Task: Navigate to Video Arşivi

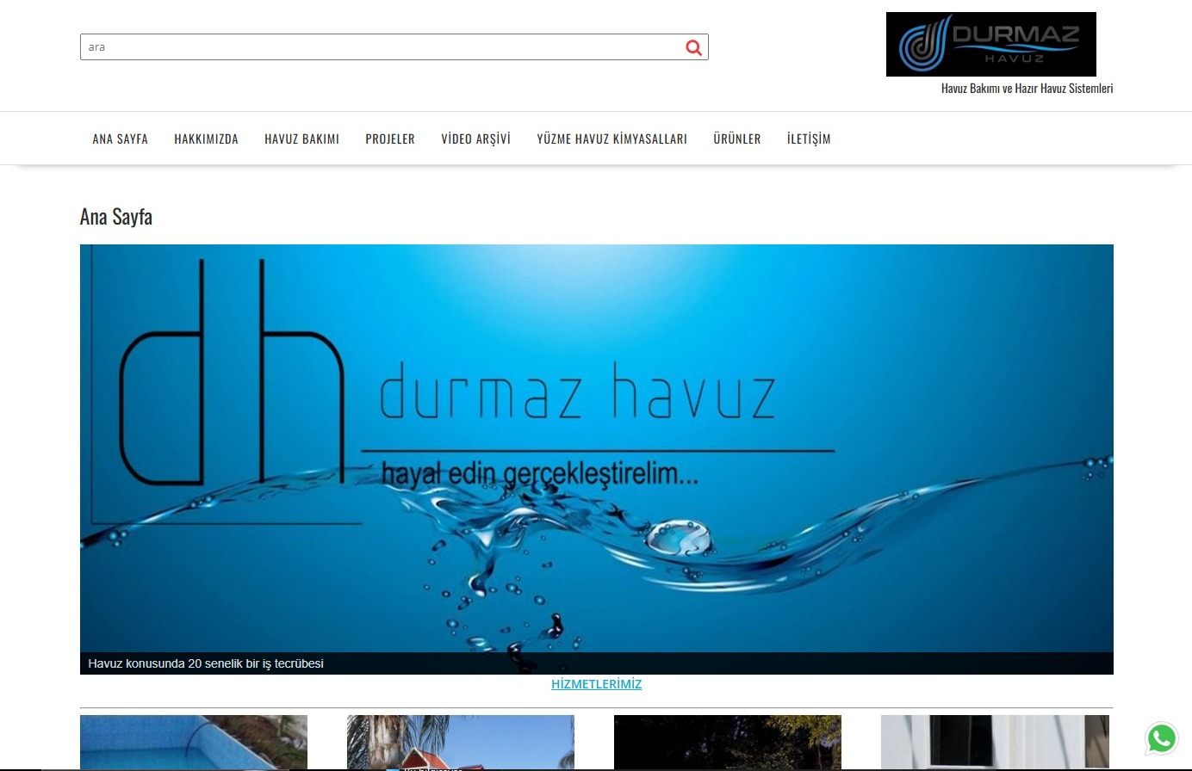Action: coord(475,139)
